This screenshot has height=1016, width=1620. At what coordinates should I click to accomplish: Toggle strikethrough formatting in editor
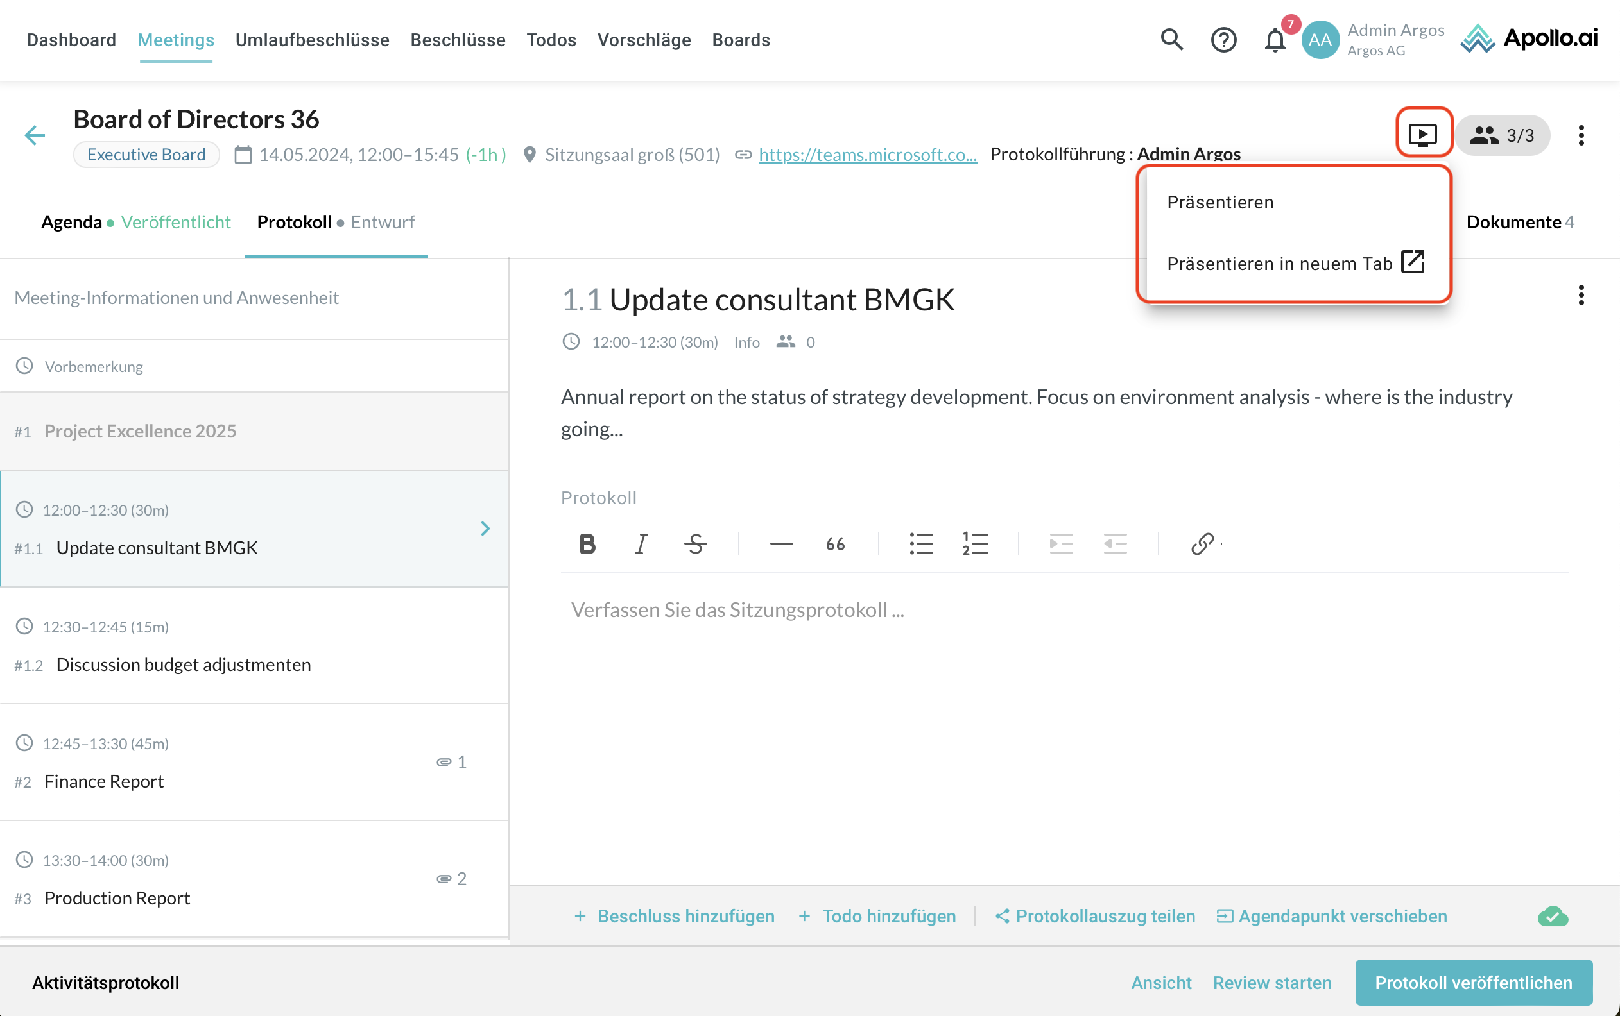click(x=695, y=544)
